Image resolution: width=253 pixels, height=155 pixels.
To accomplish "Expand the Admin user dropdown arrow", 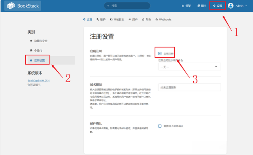I will click(x=246, y=6).
